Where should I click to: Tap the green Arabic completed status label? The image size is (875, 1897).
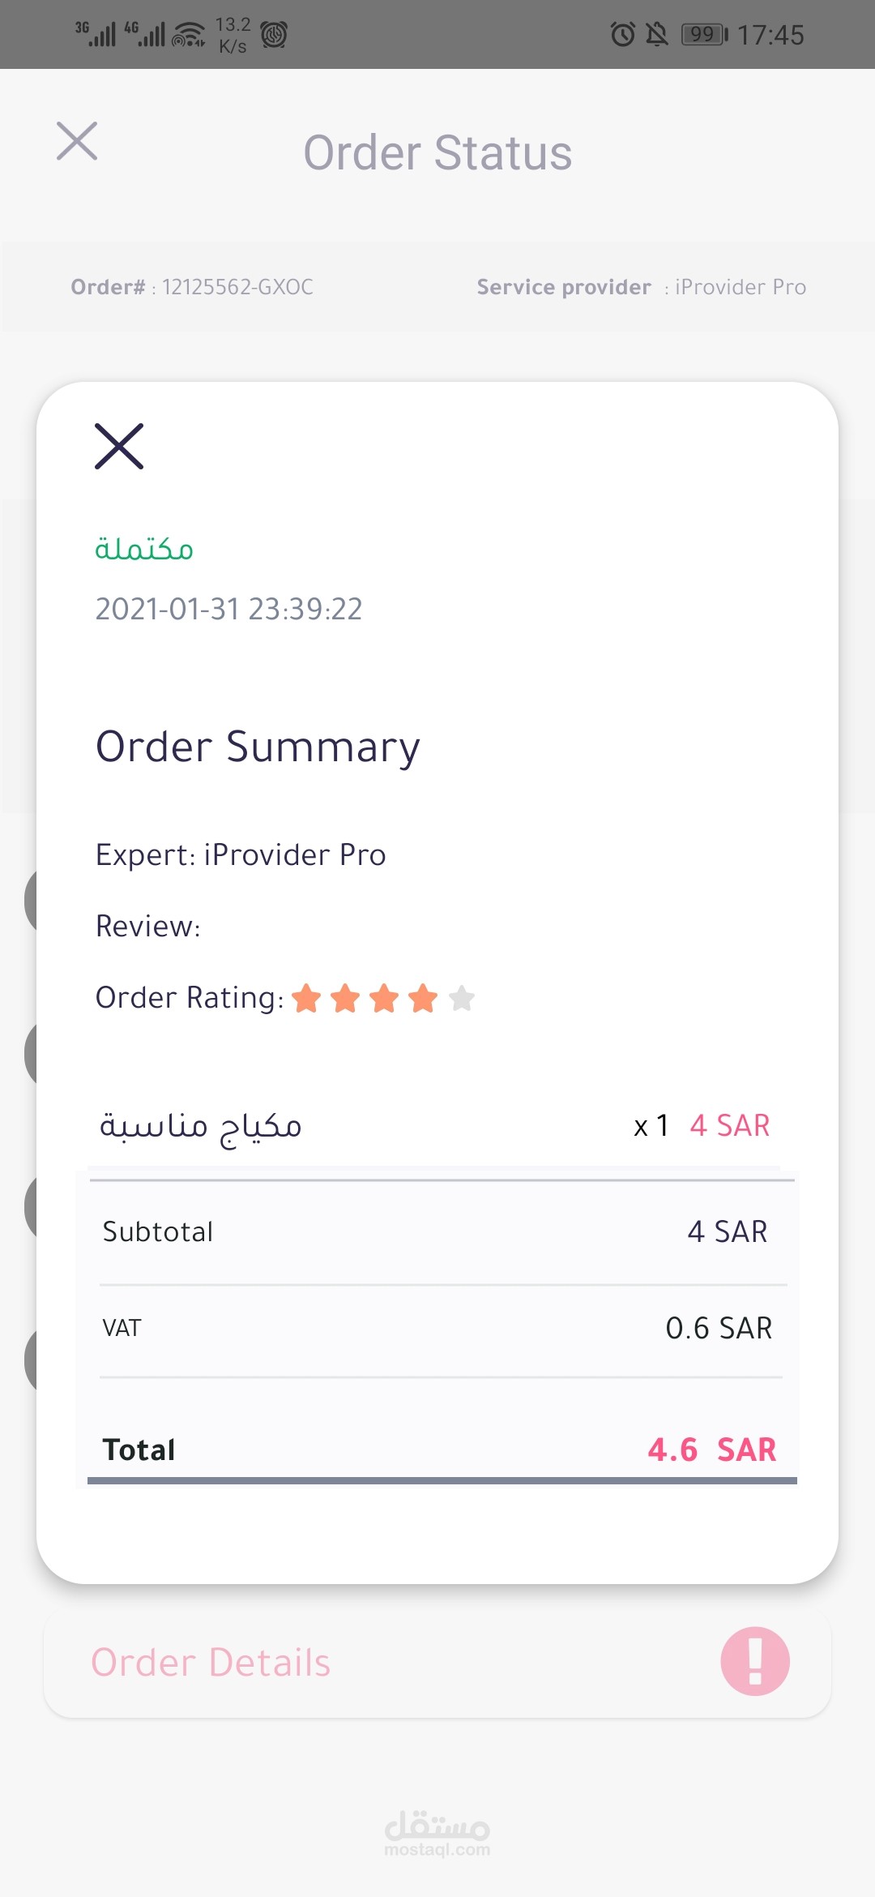point(144,549)
